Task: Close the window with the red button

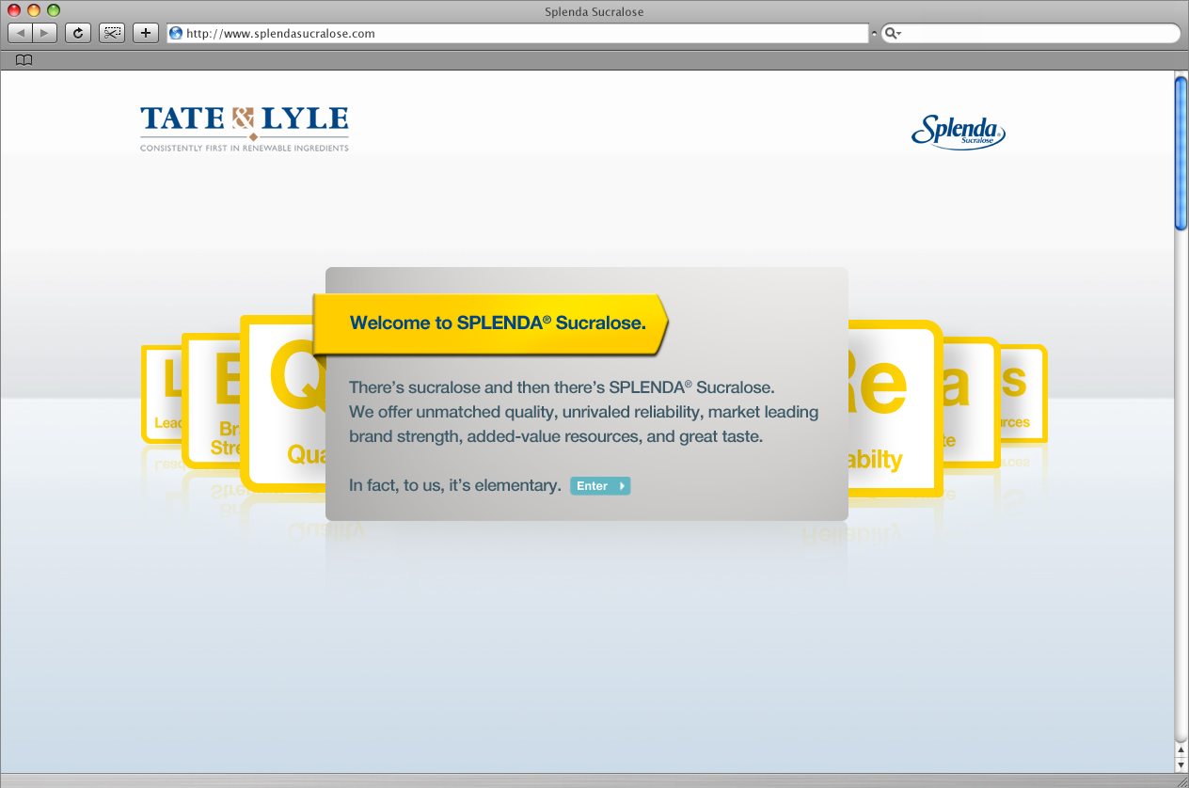Action: [x=14, y=10]
